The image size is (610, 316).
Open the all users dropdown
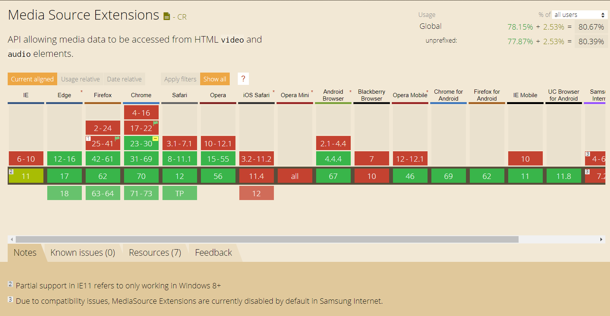click(580, 15)
